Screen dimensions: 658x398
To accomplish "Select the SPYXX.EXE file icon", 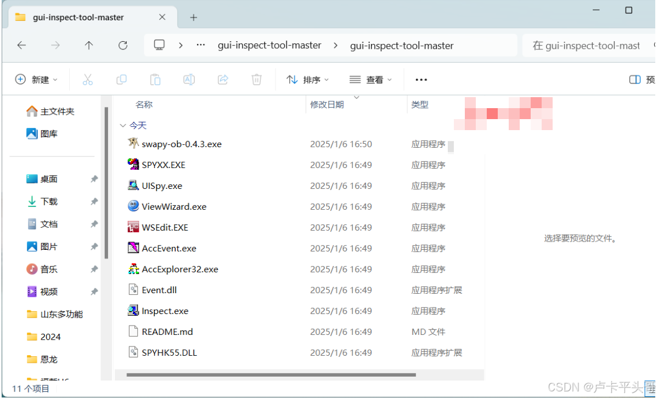I will point(133,165).
